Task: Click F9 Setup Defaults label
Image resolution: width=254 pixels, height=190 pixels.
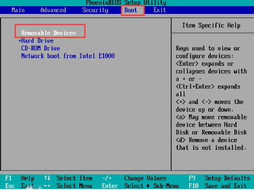Action: pos(219,178)
